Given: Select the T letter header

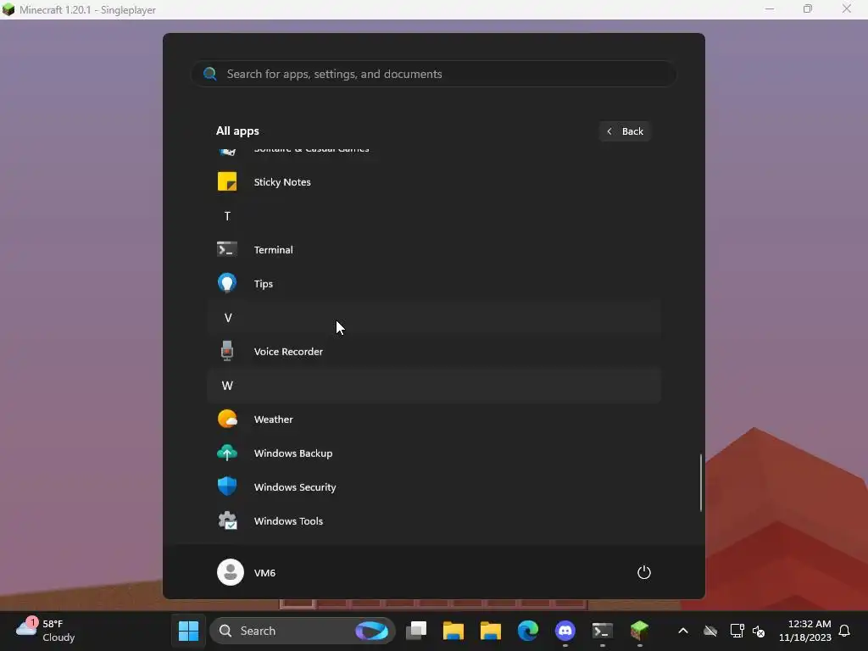Looking at the screenshot, I should (434, 216).
